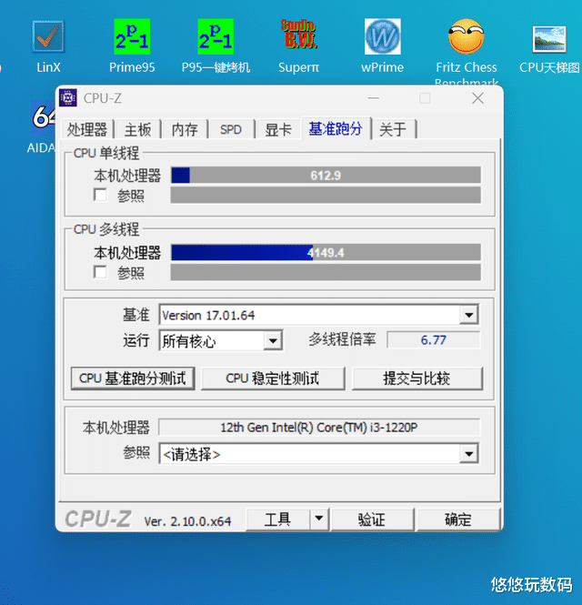Click the Ver. 2.10.0.x64 version text
The width and height of the screenshot is (582, 605).
click(x=187, y=521)
